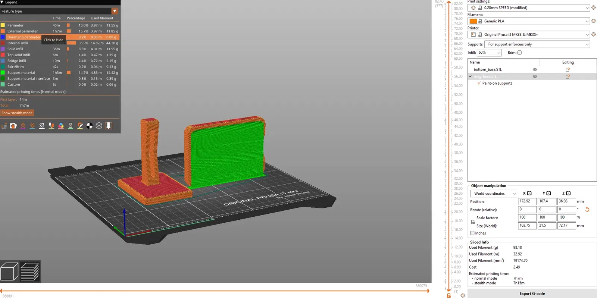Click the Generic PLA orange color swatch

pyautogui.click(x=473, y=21)
